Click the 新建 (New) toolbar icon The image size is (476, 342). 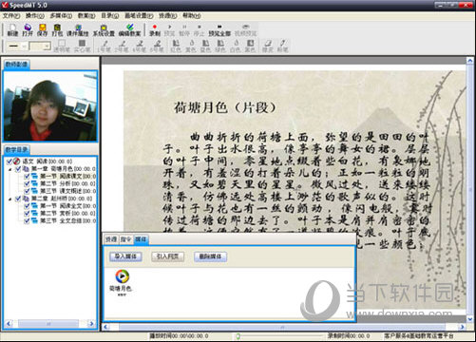12,30
